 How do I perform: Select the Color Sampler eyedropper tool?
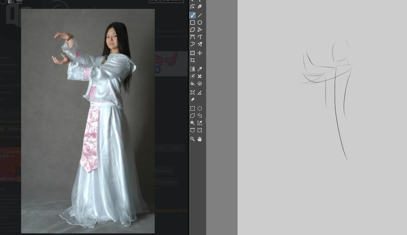click(x=200, y=69)
